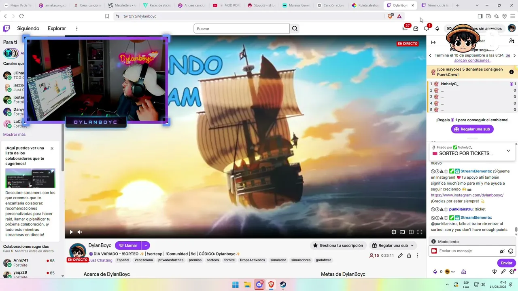The image size is (518, 291).
Task: Expand the pinned SORTEO POR TICKETS message
Action: [x=508, y=151]
